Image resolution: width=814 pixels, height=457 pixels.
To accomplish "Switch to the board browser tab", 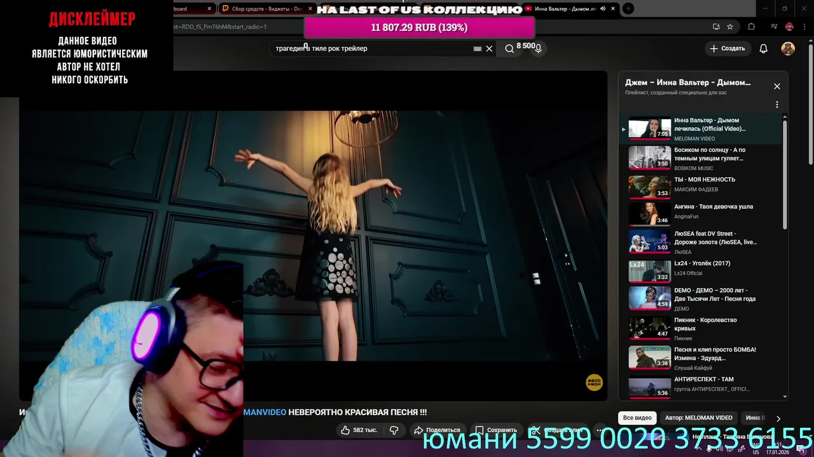I will 193,9.
